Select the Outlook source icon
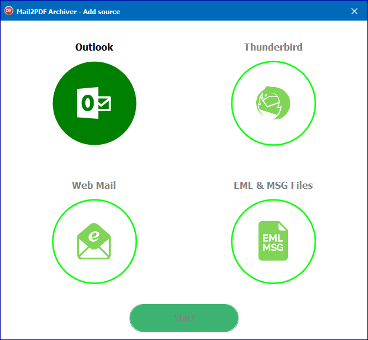Viewport: 368px width, 340px height. point(94,103)
